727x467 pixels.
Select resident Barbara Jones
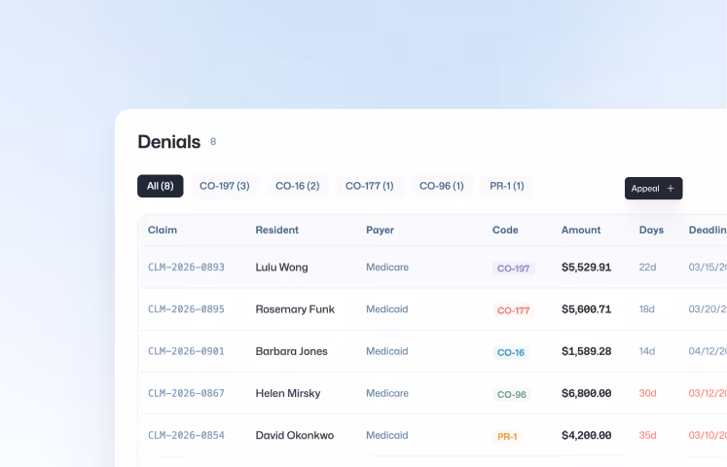pyautogui.click(x=291, y=351)
